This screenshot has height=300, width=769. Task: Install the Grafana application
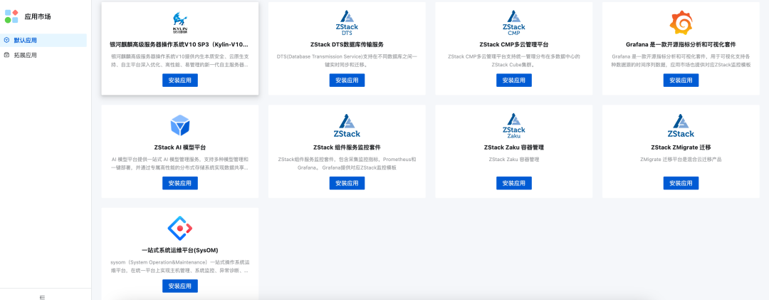pos(681,80)
